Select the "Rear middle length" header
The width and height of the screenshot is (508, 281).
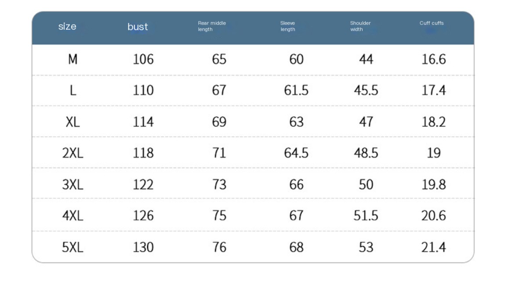click(x=212, y=26)
